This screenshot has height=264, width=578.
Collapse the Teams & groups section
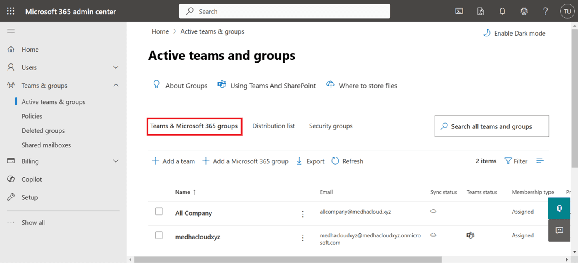[116, 85]
